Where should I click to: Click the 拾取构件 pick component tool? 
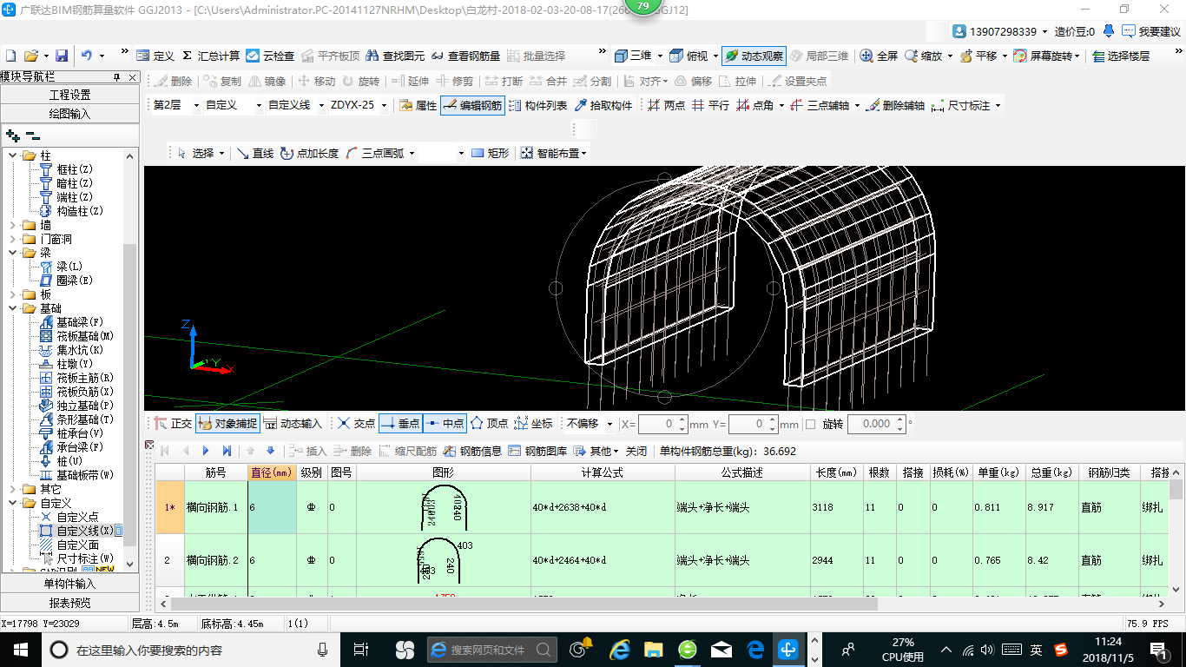point(603,105)
